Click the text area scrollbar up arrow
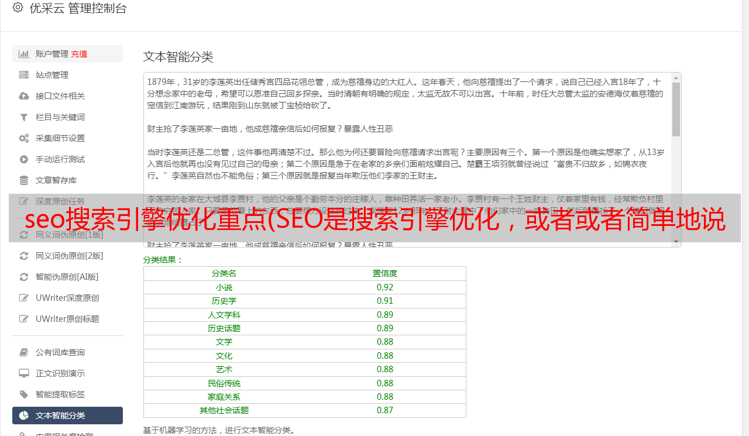This screenshot has width=749, height=436. (676, 78)
